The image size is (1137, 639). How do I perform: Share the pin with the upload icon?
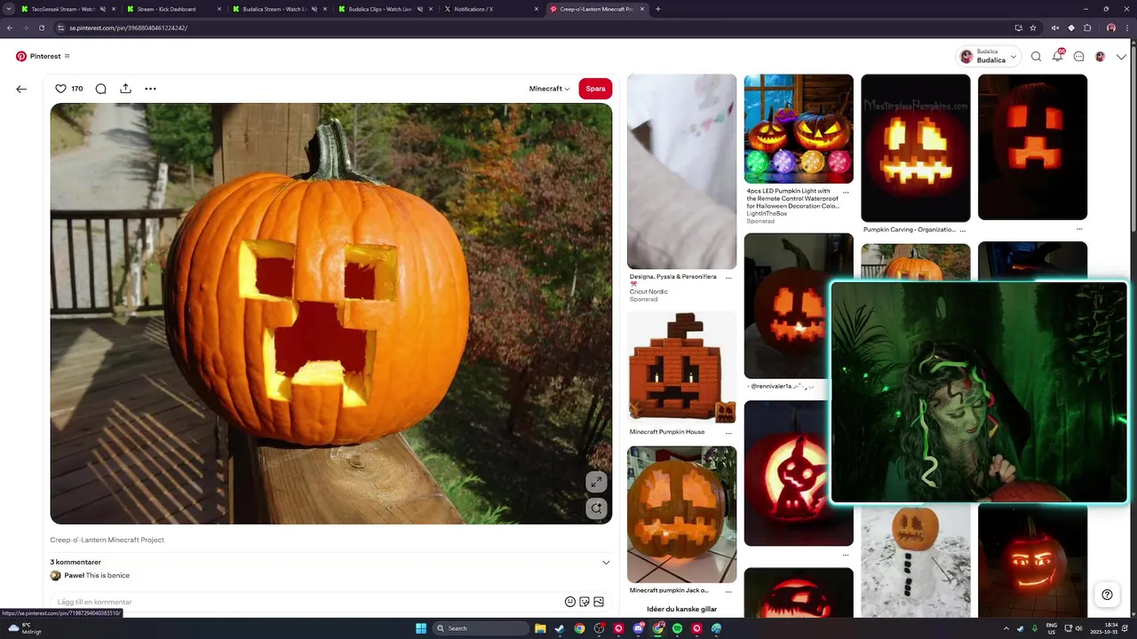125,88
